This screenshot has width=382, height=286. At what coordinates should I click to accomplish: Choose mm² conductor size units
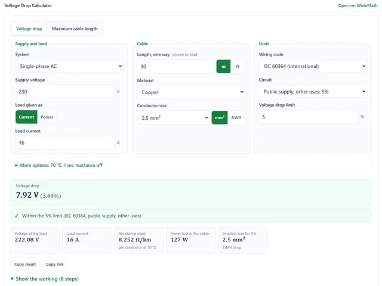(220, 118)
